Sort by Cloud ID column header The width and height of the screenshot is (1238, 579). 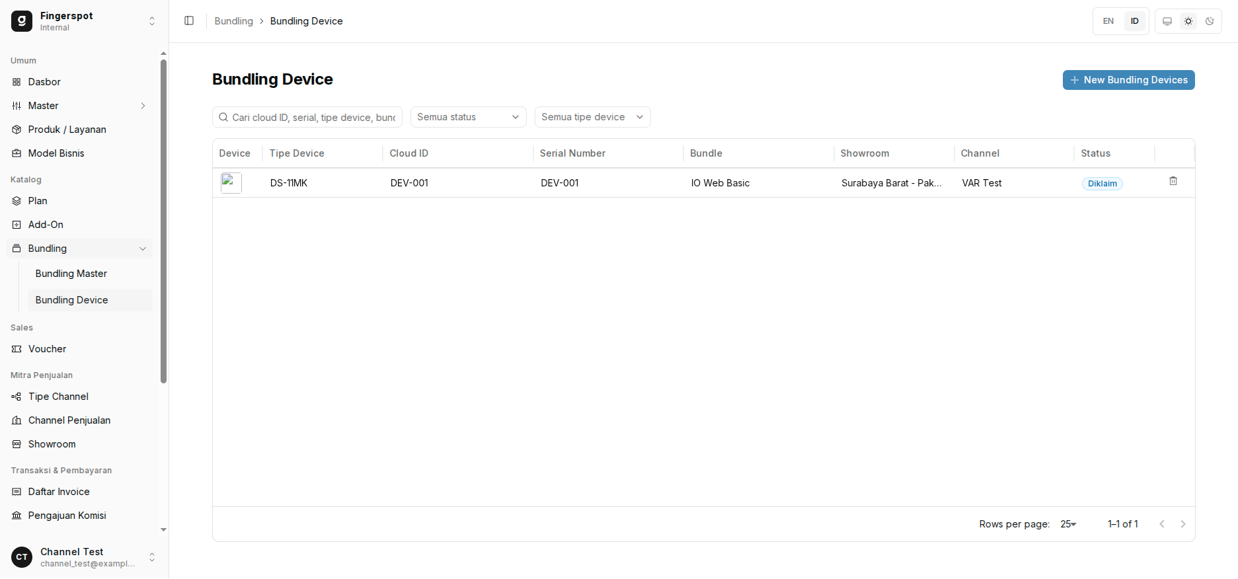pyautogui.click(x=409, y=153)
